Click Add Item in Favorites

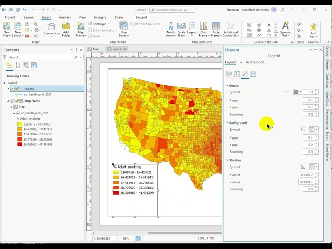(x=313, y=30)
